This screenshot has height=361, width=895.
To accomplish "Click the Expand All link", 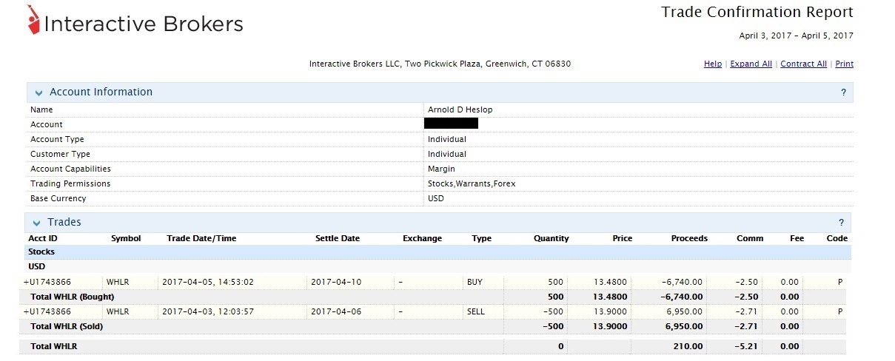I will [x=751, y=64].
